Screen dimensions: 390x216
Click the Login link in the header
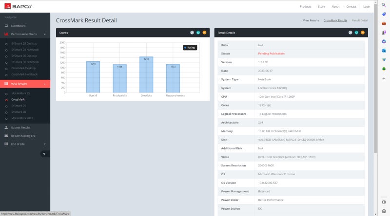tap(367, 7)
